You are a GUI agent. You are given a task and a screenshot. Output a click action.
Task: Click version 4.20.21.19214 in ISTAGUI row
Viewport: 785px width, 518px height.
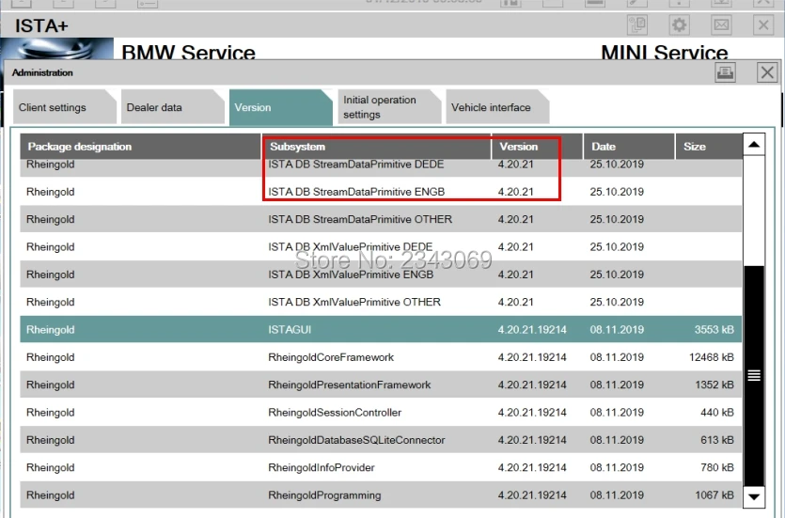point(532,329)
